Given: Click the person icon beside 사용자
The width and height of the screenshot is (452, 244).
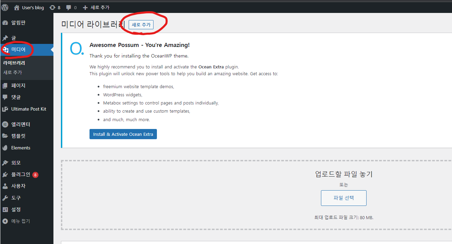Looking at the screenshot, I should tap(5, 186).
